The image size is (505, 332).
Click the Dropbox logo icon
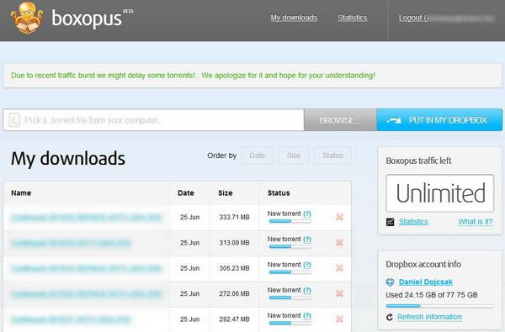click(390, 282)
